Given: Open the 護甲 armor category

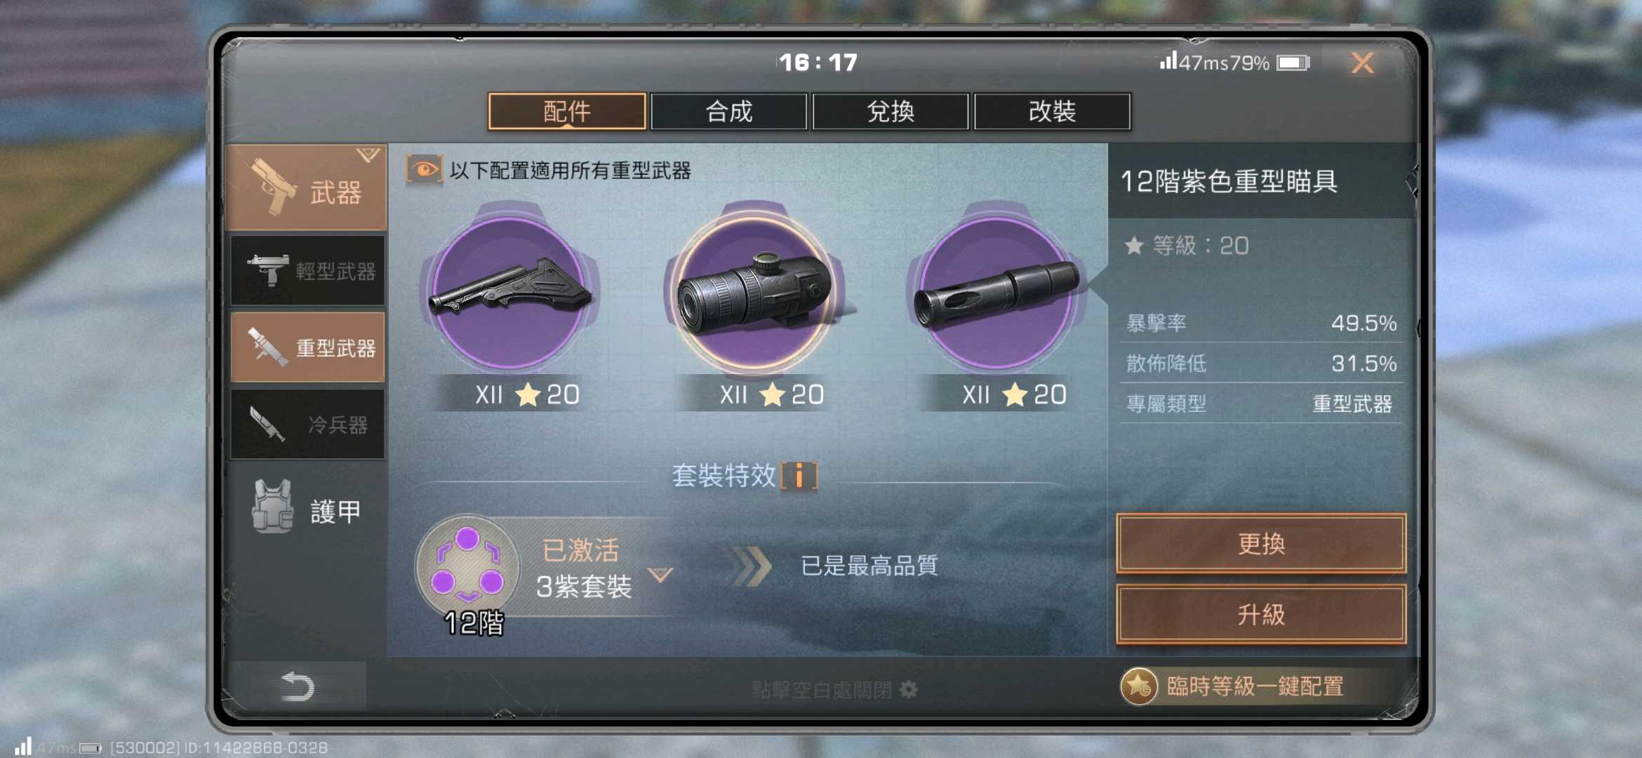Looking at the screenshot, I should coord(307,509).
